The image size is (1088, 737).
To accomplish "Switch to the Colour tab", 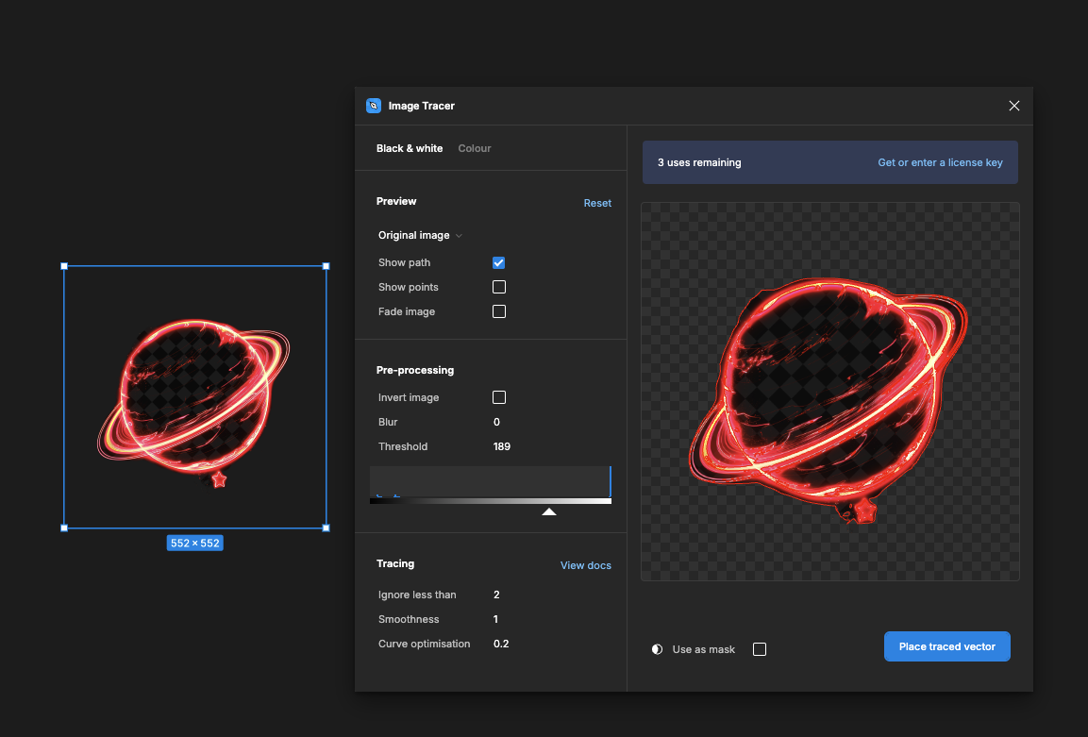I will click(x=475, y=148).
